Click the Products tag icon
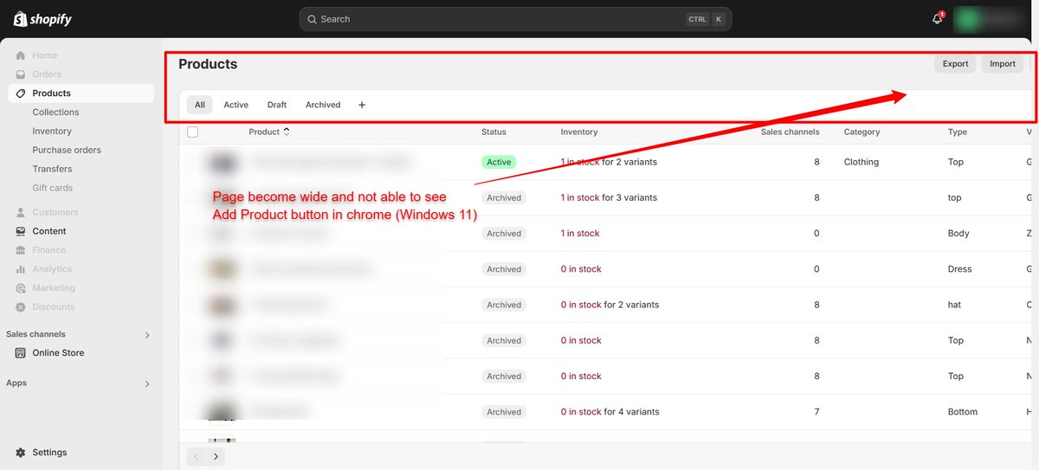Viewport: 1039px width, 470px height. coord(21,93)
